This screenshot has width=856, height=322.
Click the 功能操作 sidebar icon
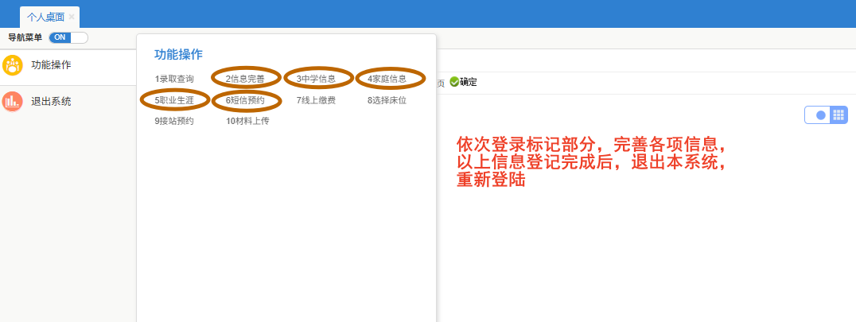point(12,65)
